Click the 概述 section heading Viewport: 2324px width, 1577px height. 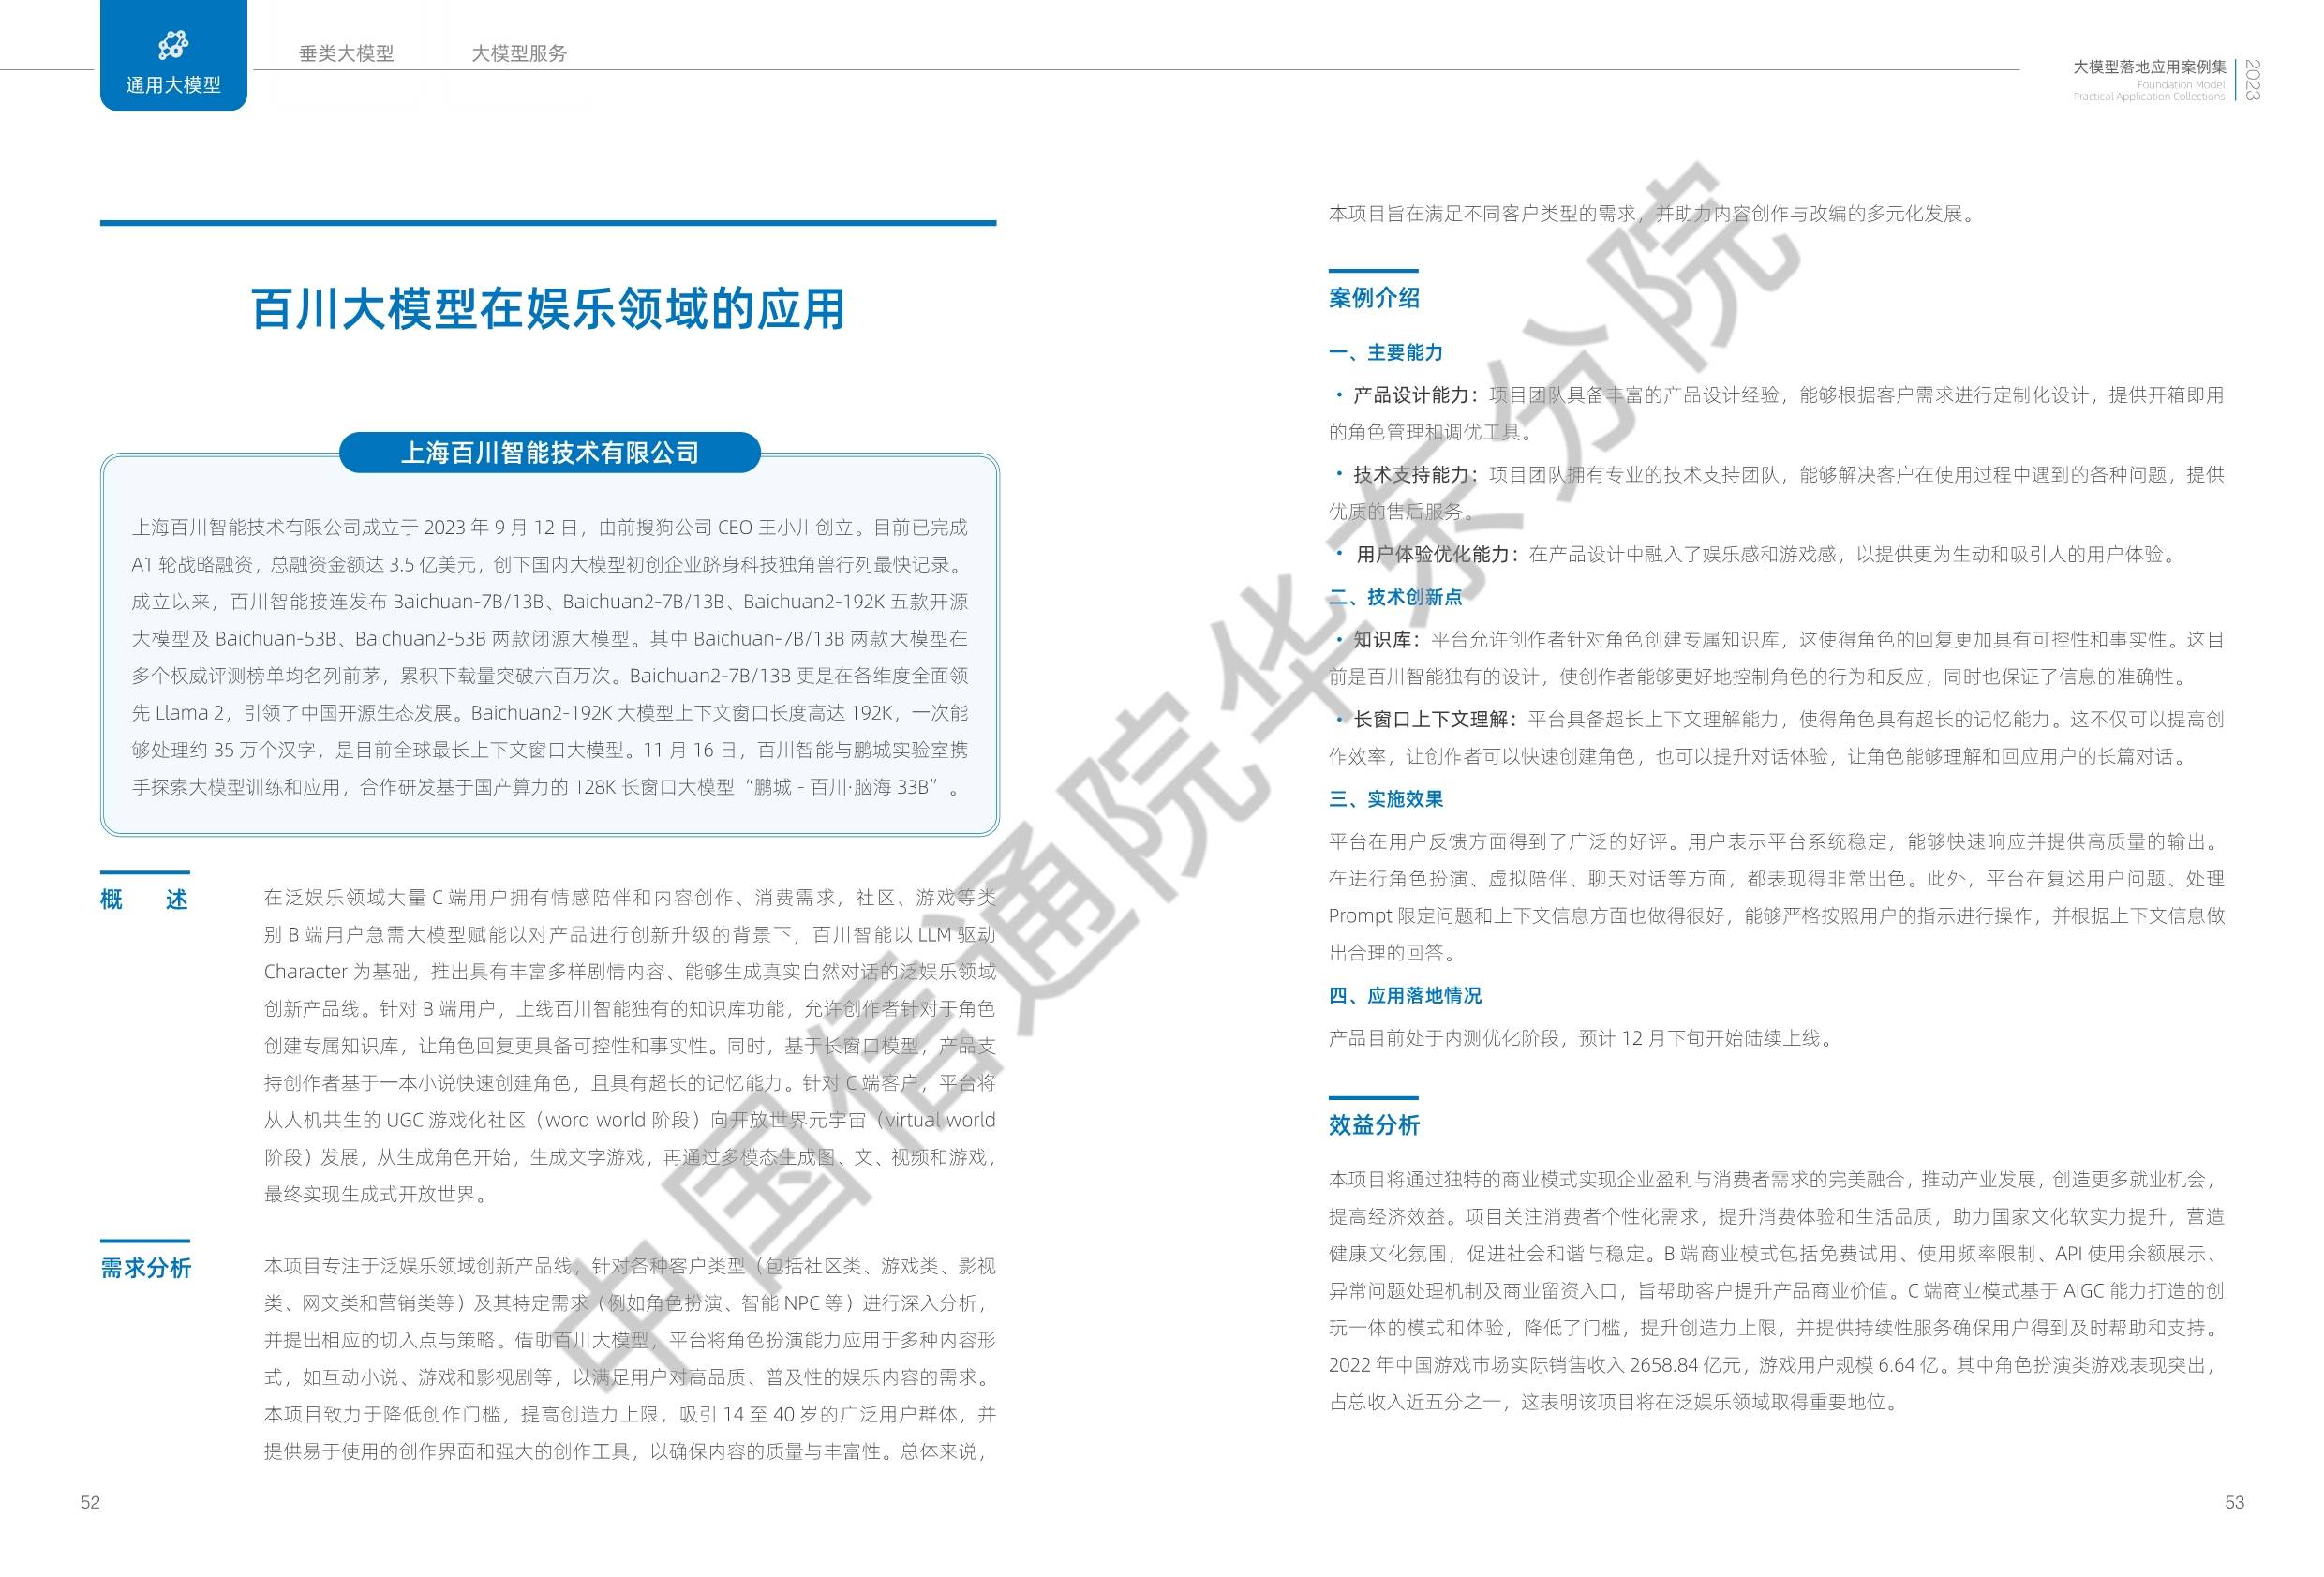coord(144,899)
